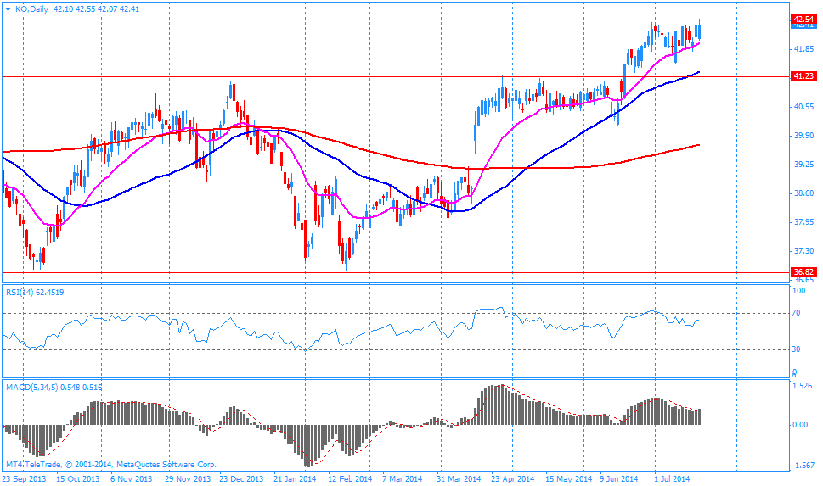Click the 31 Mar 2014 date label
This screenshot has width=823, height=486.
(459, 478)
